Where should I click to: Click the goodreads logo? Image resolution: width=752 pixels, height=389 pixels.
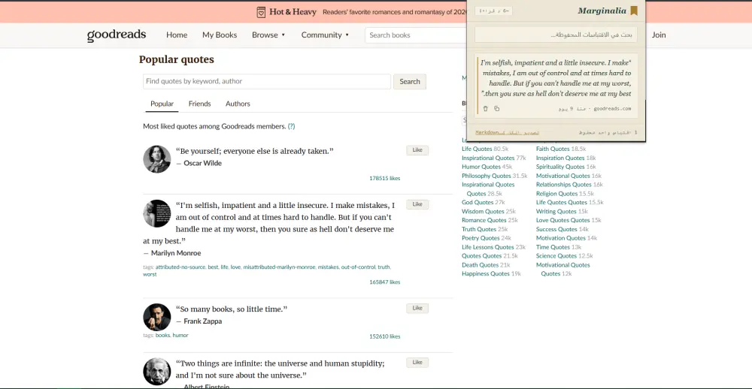pyautogui.click(x=117, y=35)
